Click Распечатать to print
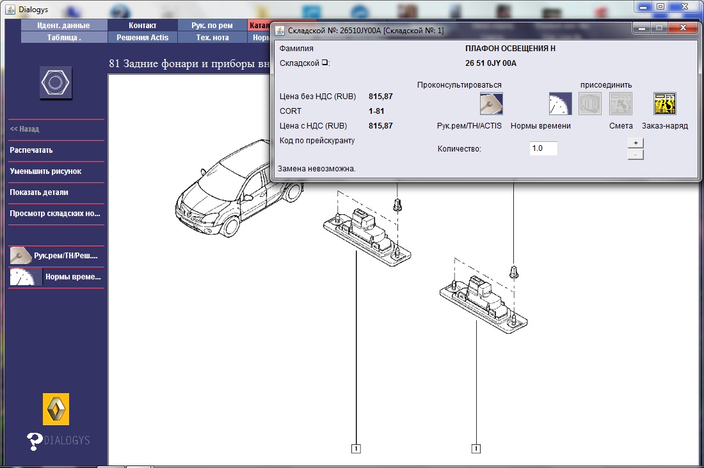Viewport: 704px width, 468px height. (31, 150)
